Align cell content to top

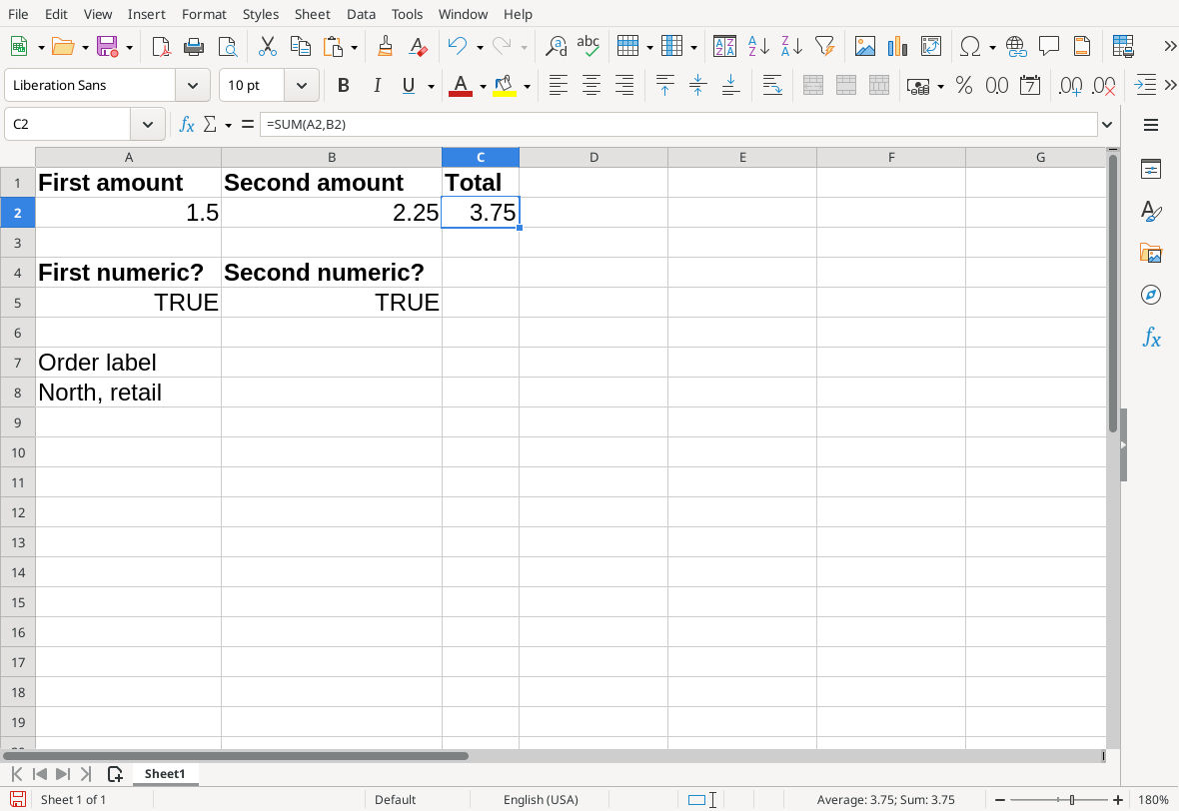(x=664, y=86)
